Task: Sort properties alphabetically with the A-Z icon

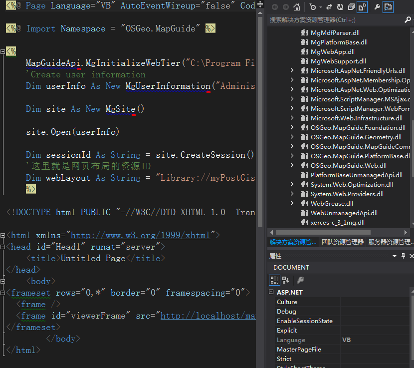Action: 286,280
